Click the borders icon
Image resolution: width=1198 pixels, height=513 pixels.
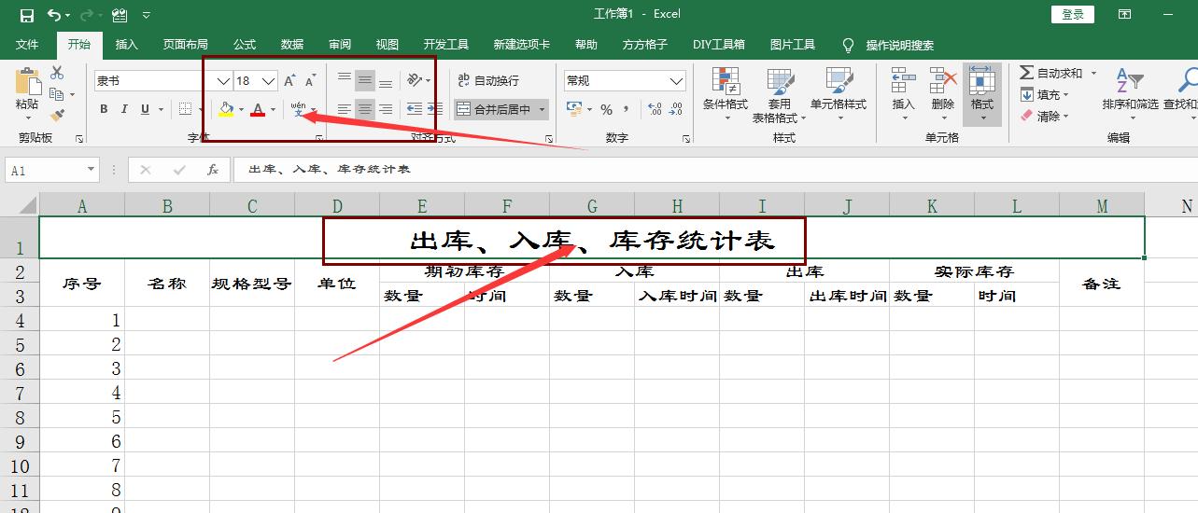tap(186, 109)
